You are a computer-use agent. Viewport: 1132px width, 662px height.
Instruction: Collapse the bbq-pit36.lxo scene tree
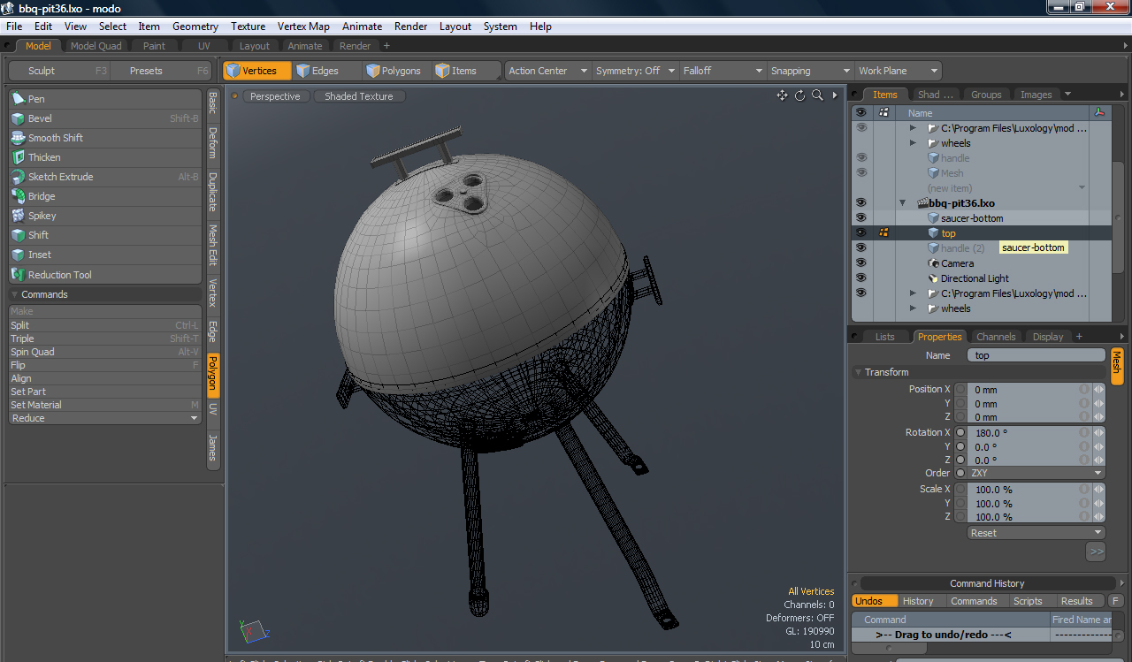click(903, 203)
